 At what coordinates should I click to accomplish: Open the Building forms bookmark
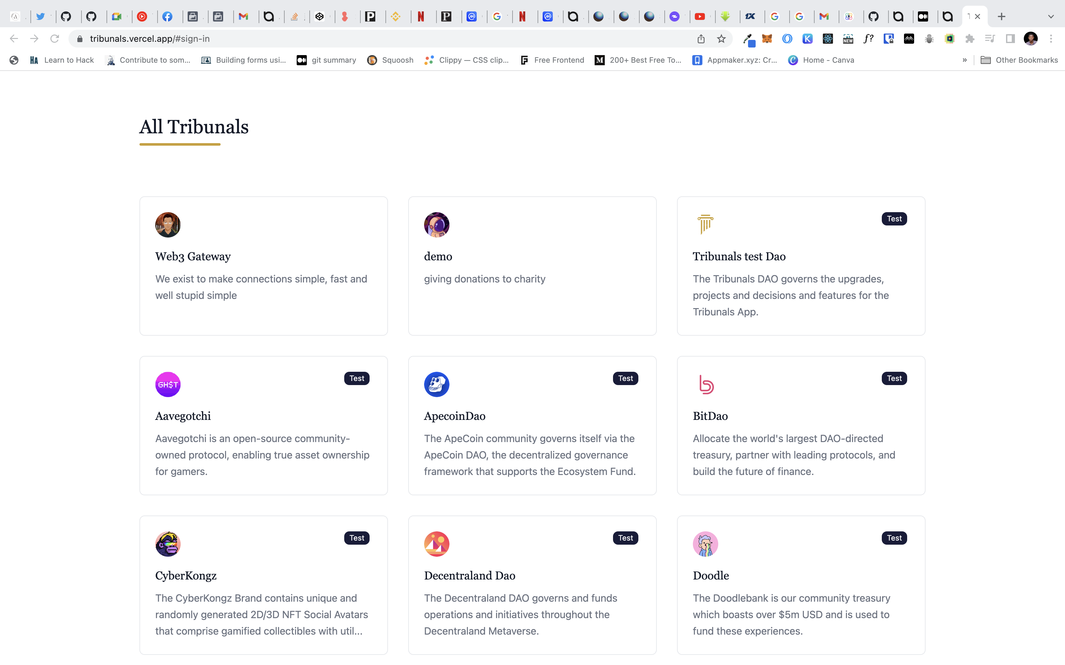pyautogui.click(x=243, y=60)
